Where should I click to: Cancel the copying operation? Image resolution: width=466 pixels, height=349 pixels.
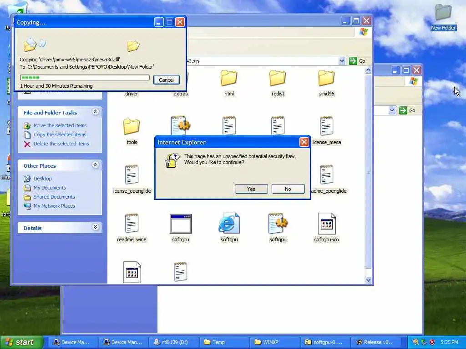click(x=166, y=80)
